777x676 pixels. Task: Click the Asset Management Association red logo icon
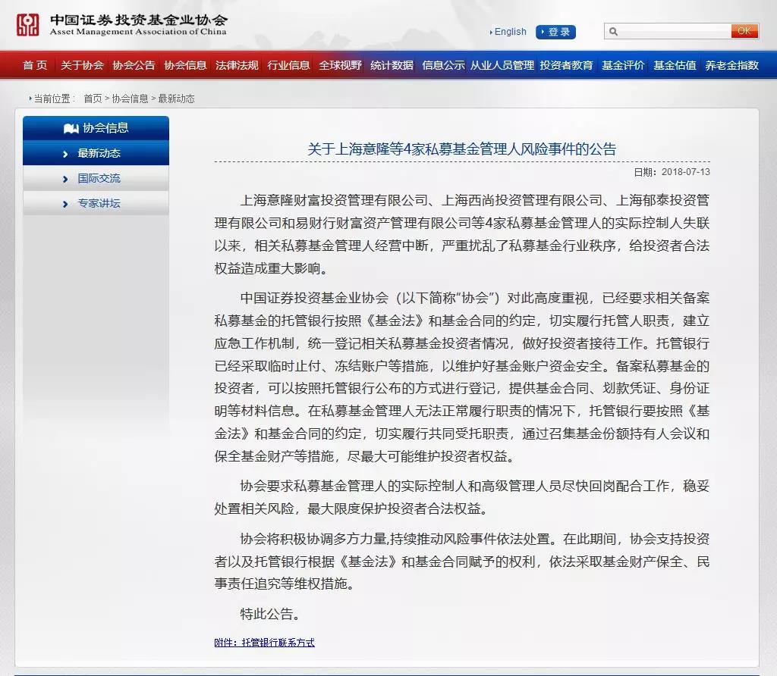tap(28, 25)
